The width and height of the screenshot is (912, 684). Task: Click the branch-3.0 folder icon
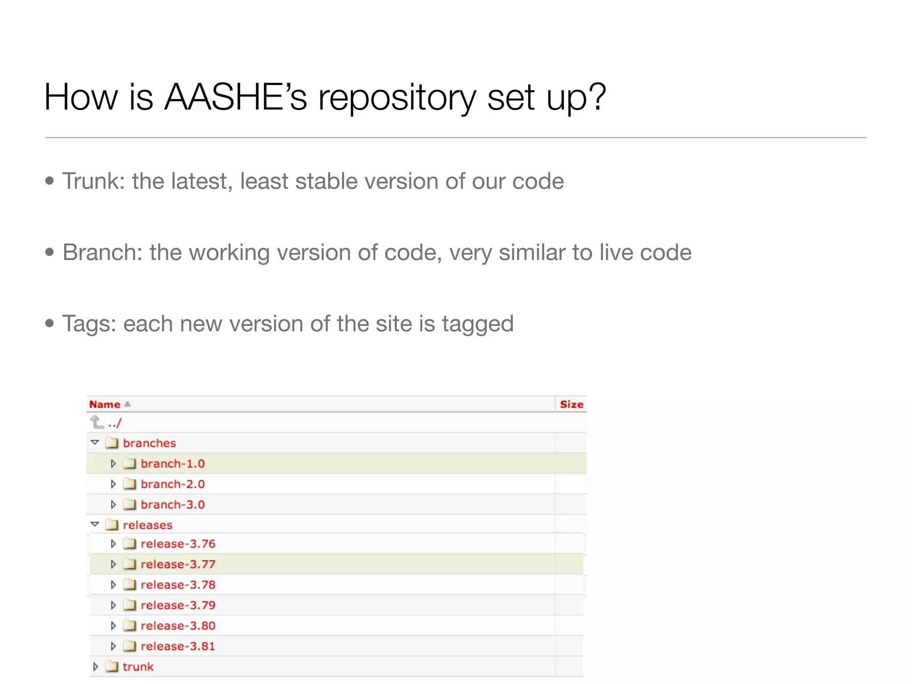pos(130,505)
